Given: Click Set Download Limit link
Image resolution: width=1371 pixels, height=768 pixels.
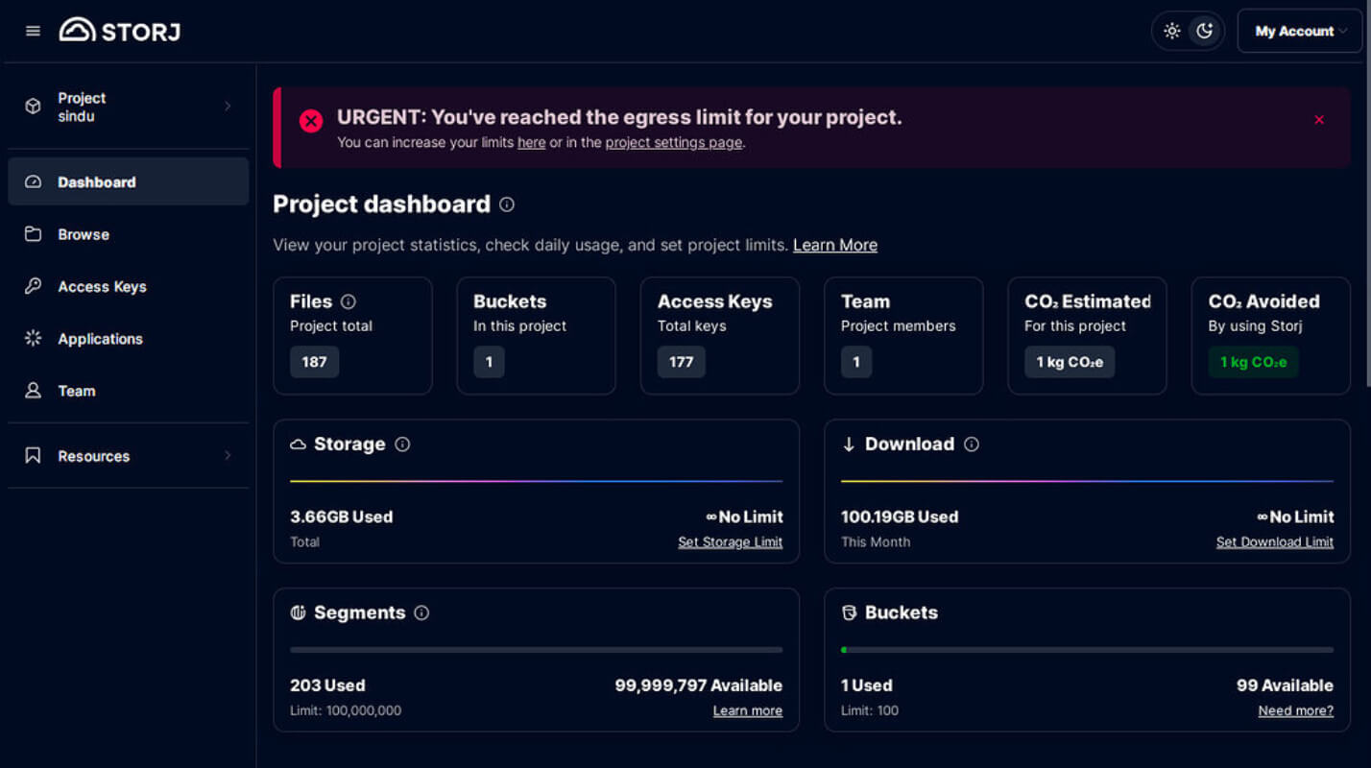Looking at the screenshot, I should click(1275, 542).
